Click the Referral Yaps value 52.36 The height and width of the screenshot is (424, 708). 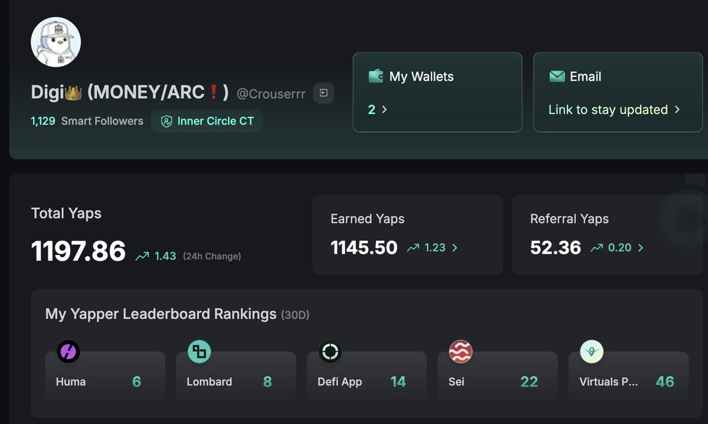556,247
